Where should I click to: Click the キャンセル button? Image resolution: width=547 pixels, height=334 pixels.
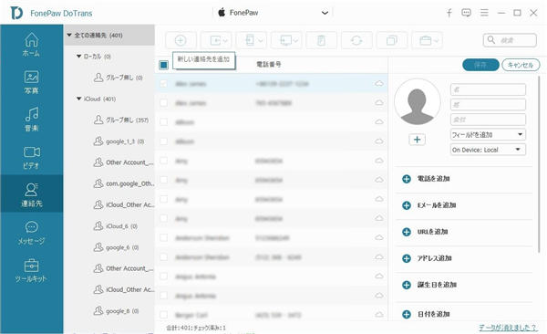tap(521, 65)
